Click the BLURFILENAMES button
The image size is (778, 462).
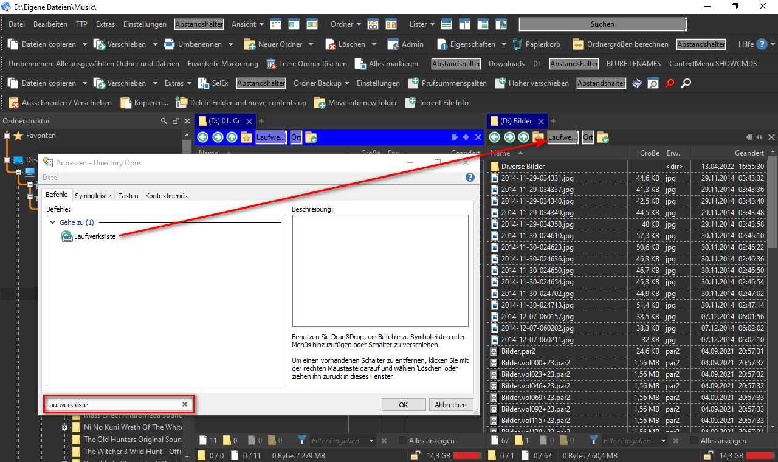click(x=632, y=64)
